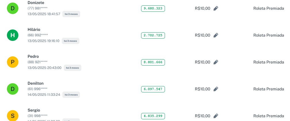Viewport: 290px width, 121px height.
Task: Click ticket number 8.801.666 badge
Action: [153, 62]
